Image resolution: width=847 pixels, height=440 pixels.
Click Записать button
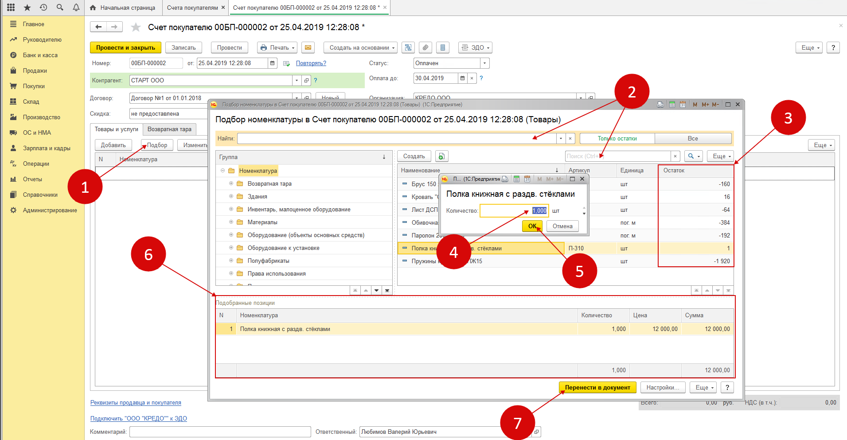click(x=183, y=47)
